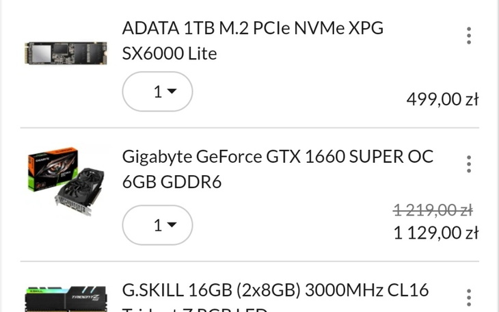
Task: Click the 1 129,00 zł discounted price
Action: (x=435, y=233)
